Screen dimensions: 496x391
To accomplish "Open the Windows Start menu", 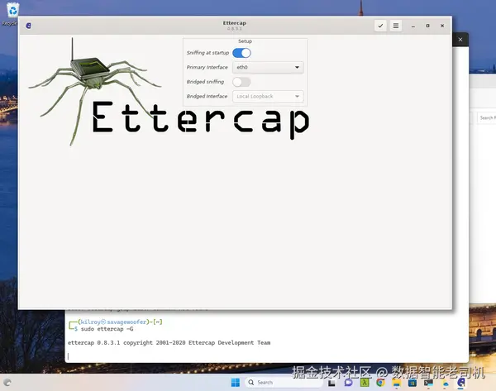I will pyautogui.click(x=236, y=383).
